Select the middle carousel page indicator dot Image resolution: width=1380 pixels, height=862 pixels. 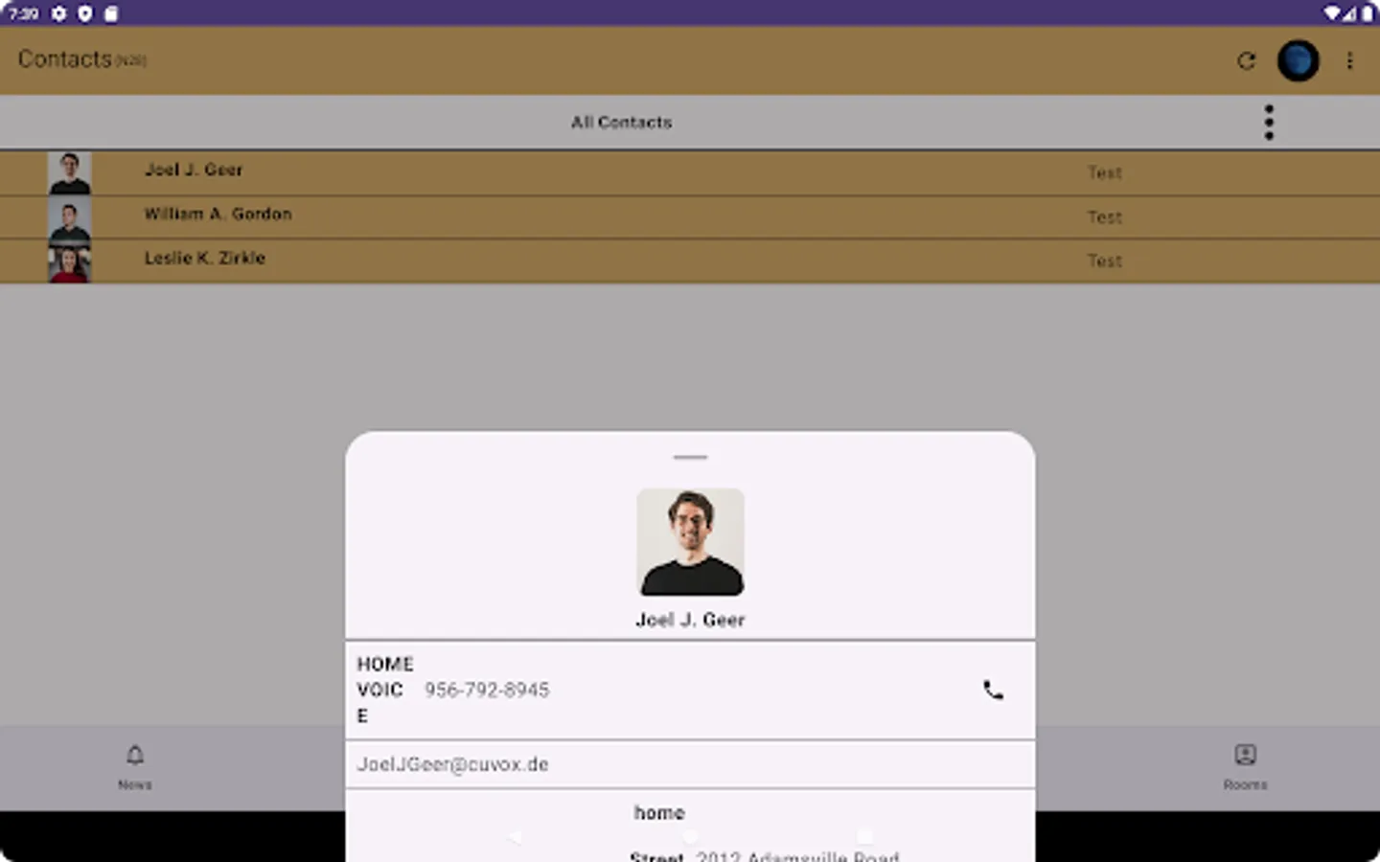(x=690, y=836)
